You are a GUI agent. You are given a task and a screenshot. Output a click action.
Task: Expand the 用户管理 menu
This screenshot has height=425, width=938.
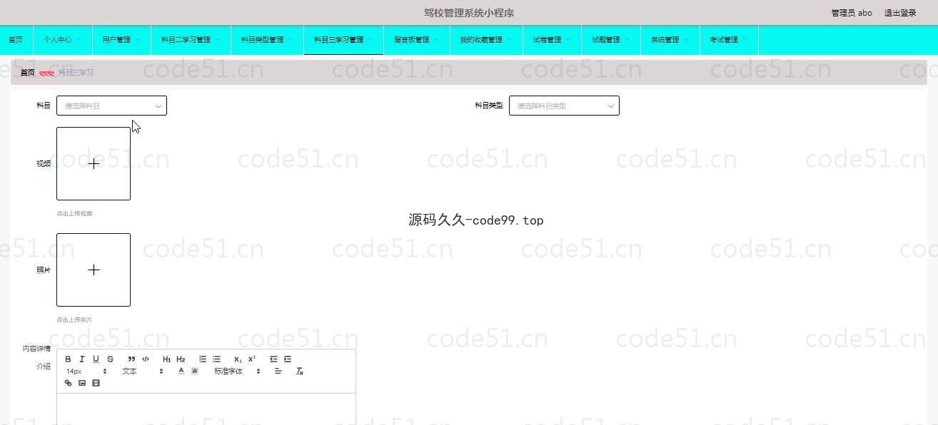(121, 40)
